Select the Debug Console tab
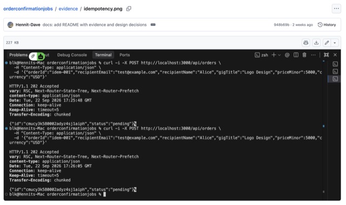This screenshot has width=346, height=205. click(x=72, y=55)
